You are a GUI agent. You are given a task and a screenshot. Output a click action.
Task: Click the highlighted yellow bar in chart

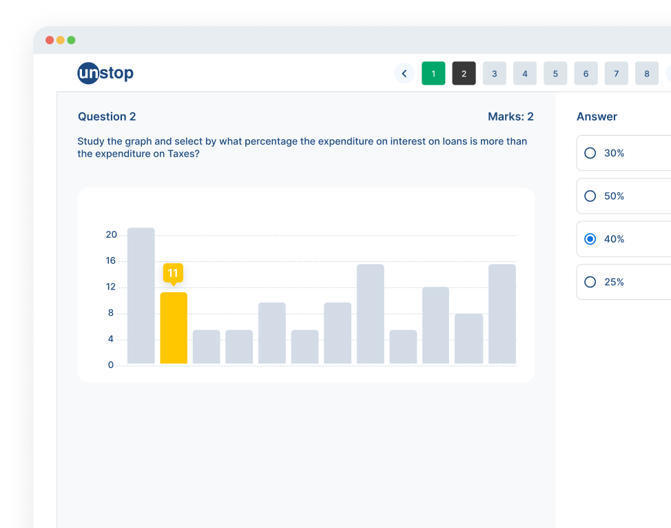pos(174,328)
